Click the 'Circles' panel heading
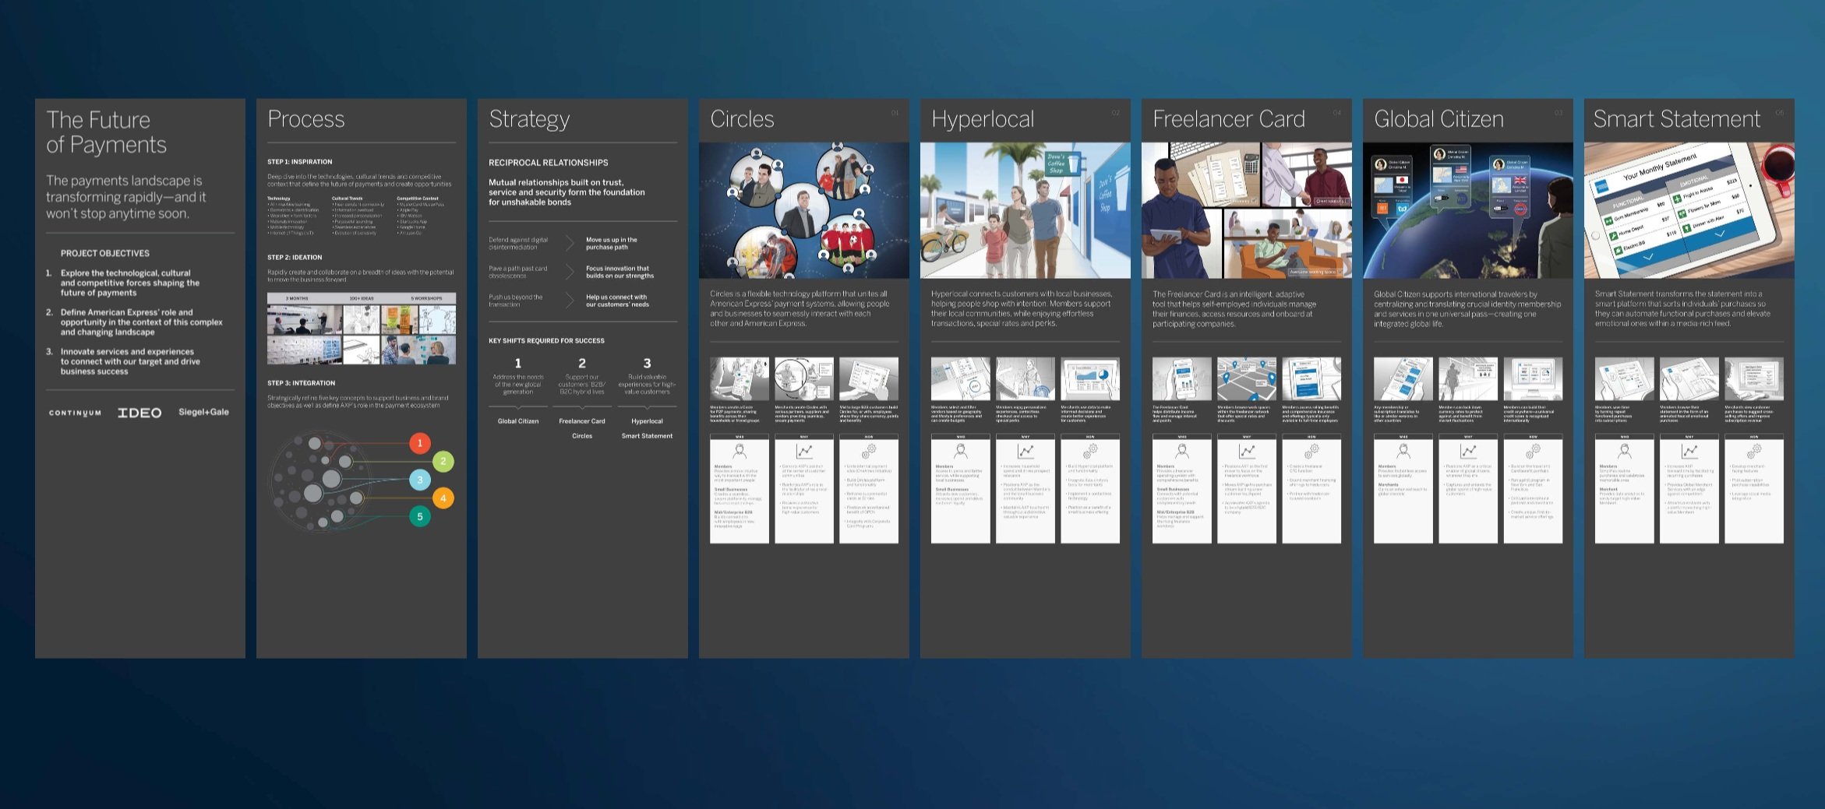 (742, 119)
